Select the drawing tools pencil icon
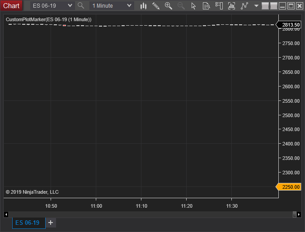This screenshot has width=305, height=232. [156, 6]
